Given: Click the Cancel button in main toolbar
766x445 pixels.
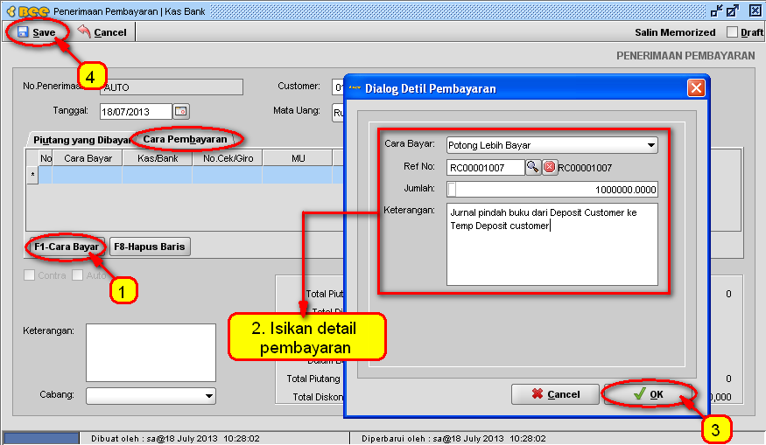Looking at the screenshot, I should (x=102, y=32).
